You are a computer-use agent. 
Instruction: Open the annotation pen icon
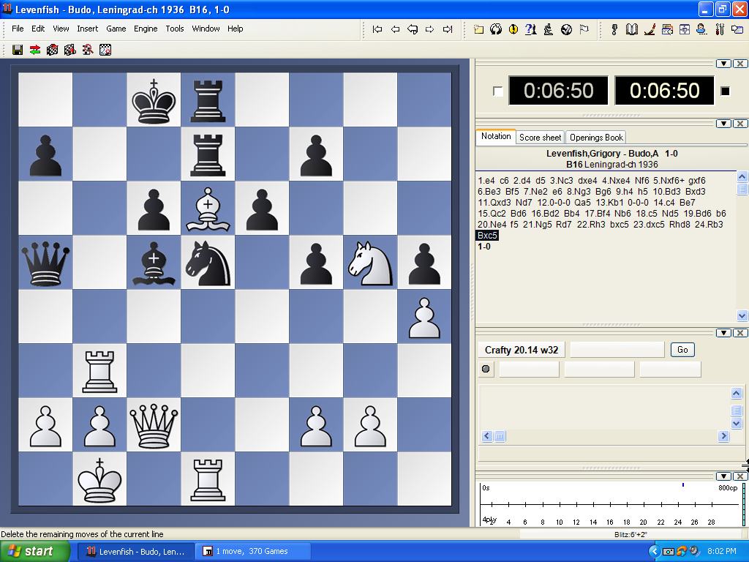[x=649, y=29]
